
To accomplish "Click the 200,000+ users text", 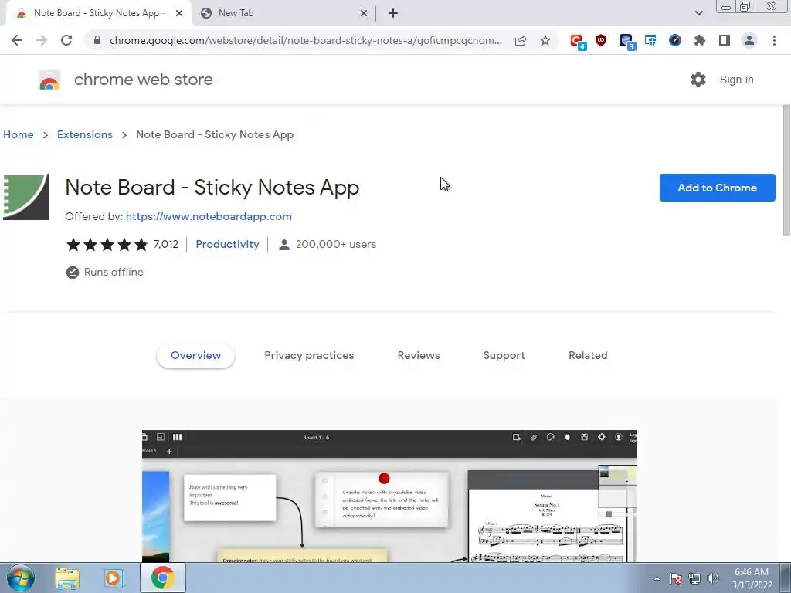I will 336,245.
